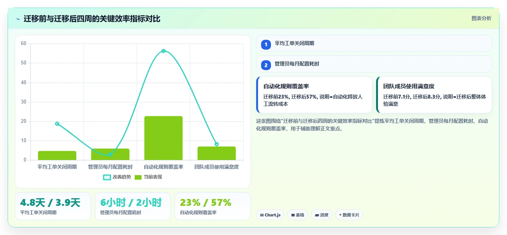Click the 当前表现 green legend swatch

point(138,177)
